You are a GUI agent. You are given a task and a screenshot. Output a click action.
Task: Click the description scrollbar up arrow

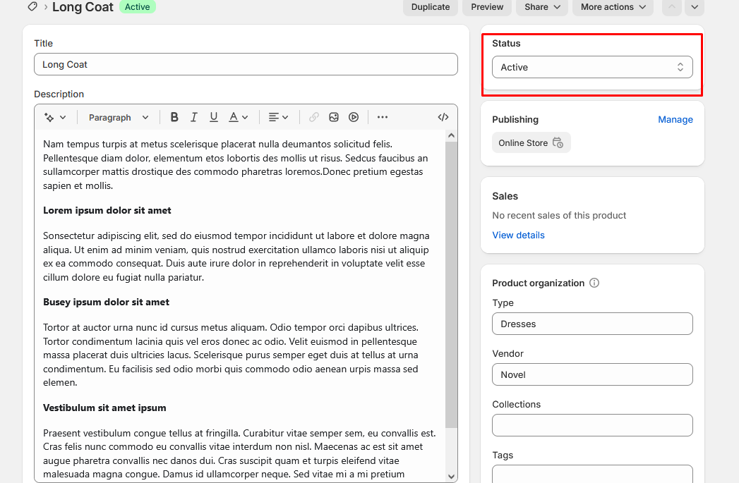click(x=451, y=135)
